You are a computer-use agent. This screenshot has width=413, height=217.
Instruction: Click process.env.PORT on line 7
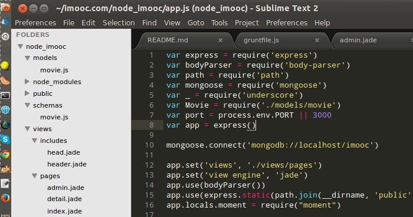click(255, 115)
